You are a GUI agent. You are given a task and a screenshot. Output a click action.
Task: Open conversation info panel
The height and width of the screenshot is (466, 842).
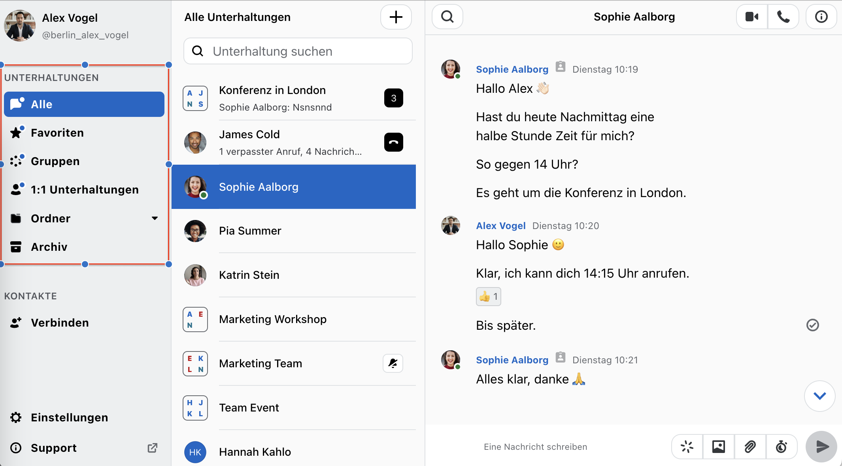[x=821, y=17]
